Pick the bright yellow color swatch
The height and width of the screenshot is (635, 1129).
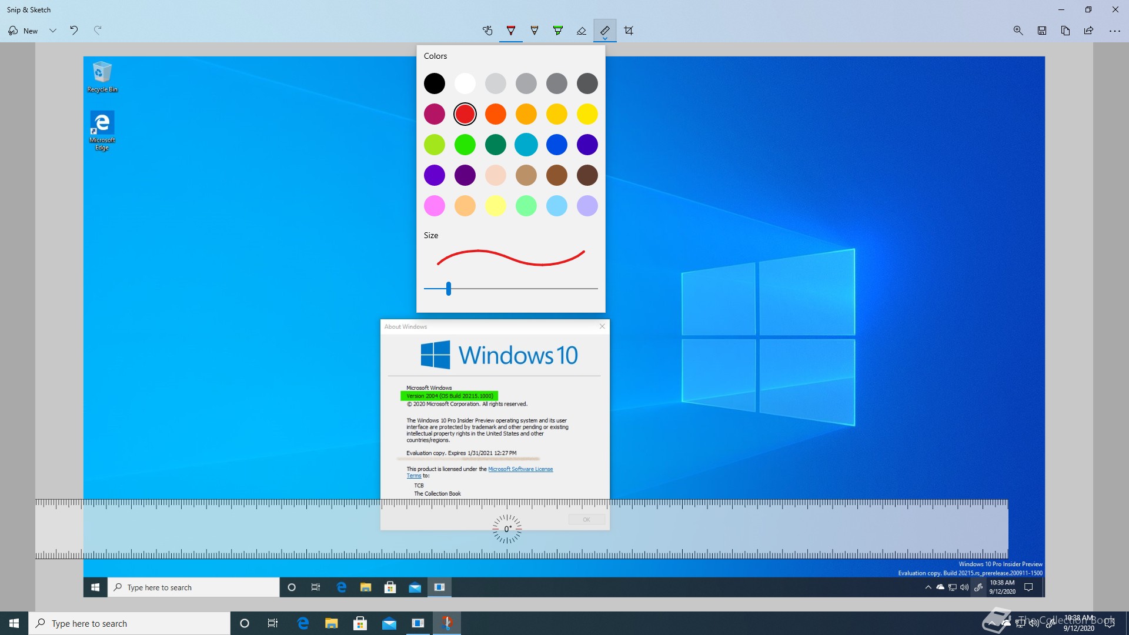[x=587, y=114]
